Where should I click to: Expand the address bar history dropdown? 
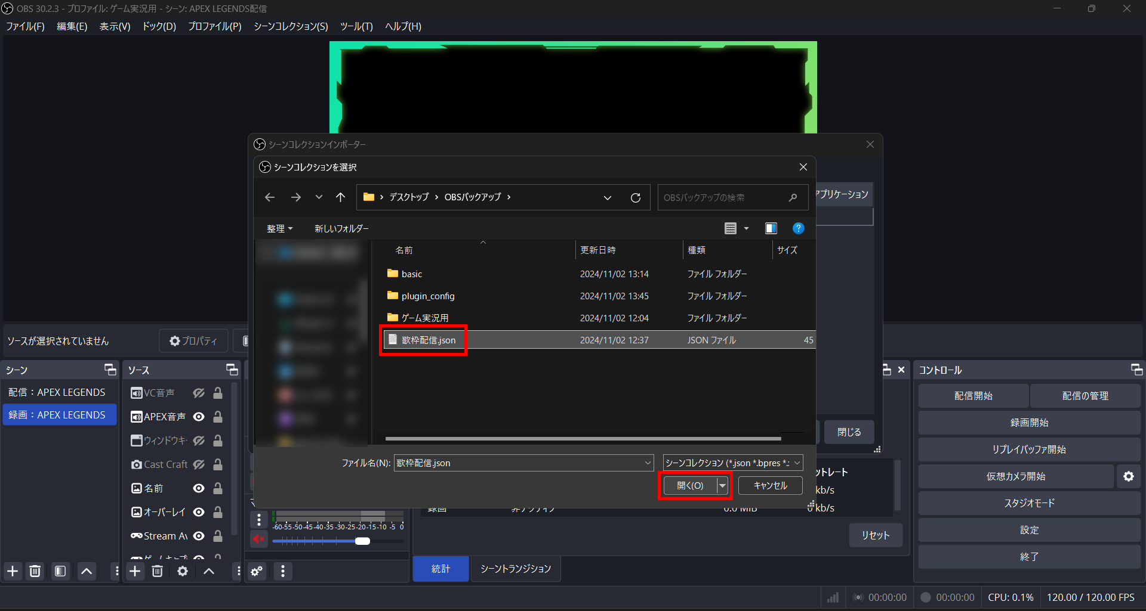608,197
